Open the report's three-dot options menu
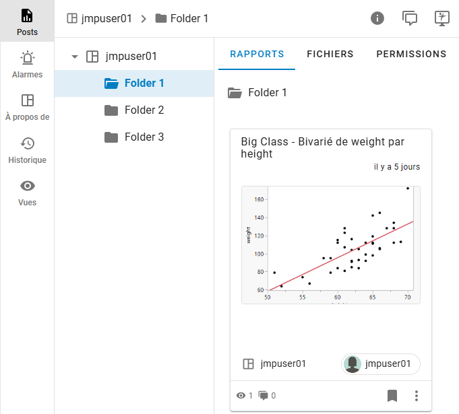This screenshot has height=414, width=459. pos(417,395)
